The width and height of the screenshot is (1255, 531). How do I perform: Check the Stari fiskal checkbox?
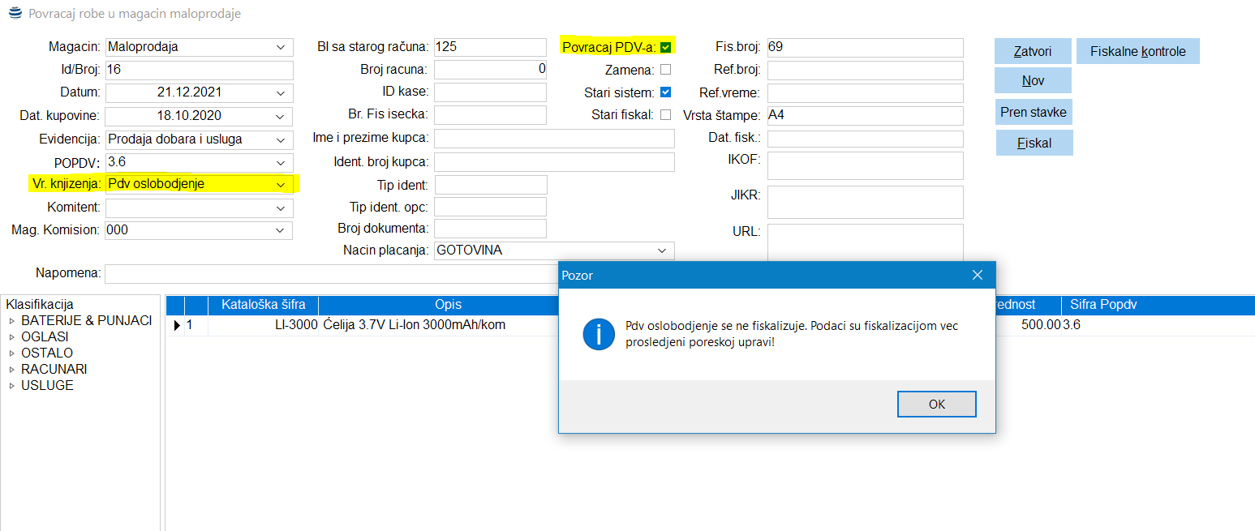tap(665, 115)
